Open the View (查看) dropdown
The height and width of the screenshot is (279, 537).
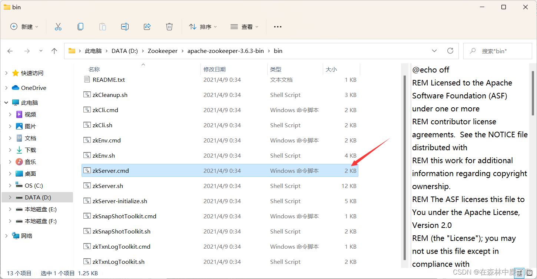click(244, 27)
